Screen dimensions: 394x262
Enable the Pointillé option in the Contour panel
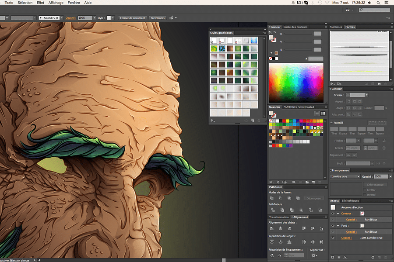point(331,123)
